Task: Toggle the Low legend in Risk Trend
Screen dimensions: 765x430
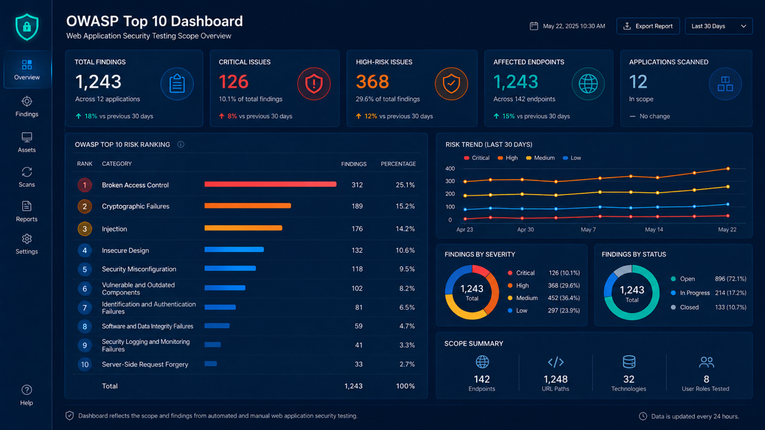Action: click(x=572, y=158)
